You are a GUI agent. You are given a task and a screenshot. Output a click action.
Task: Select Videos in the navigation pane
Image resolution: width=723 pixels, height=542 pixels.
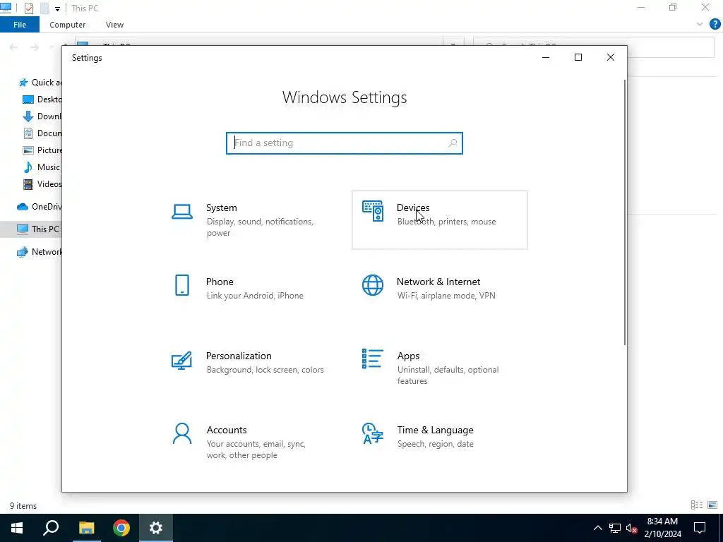click(x=42, y=184)
